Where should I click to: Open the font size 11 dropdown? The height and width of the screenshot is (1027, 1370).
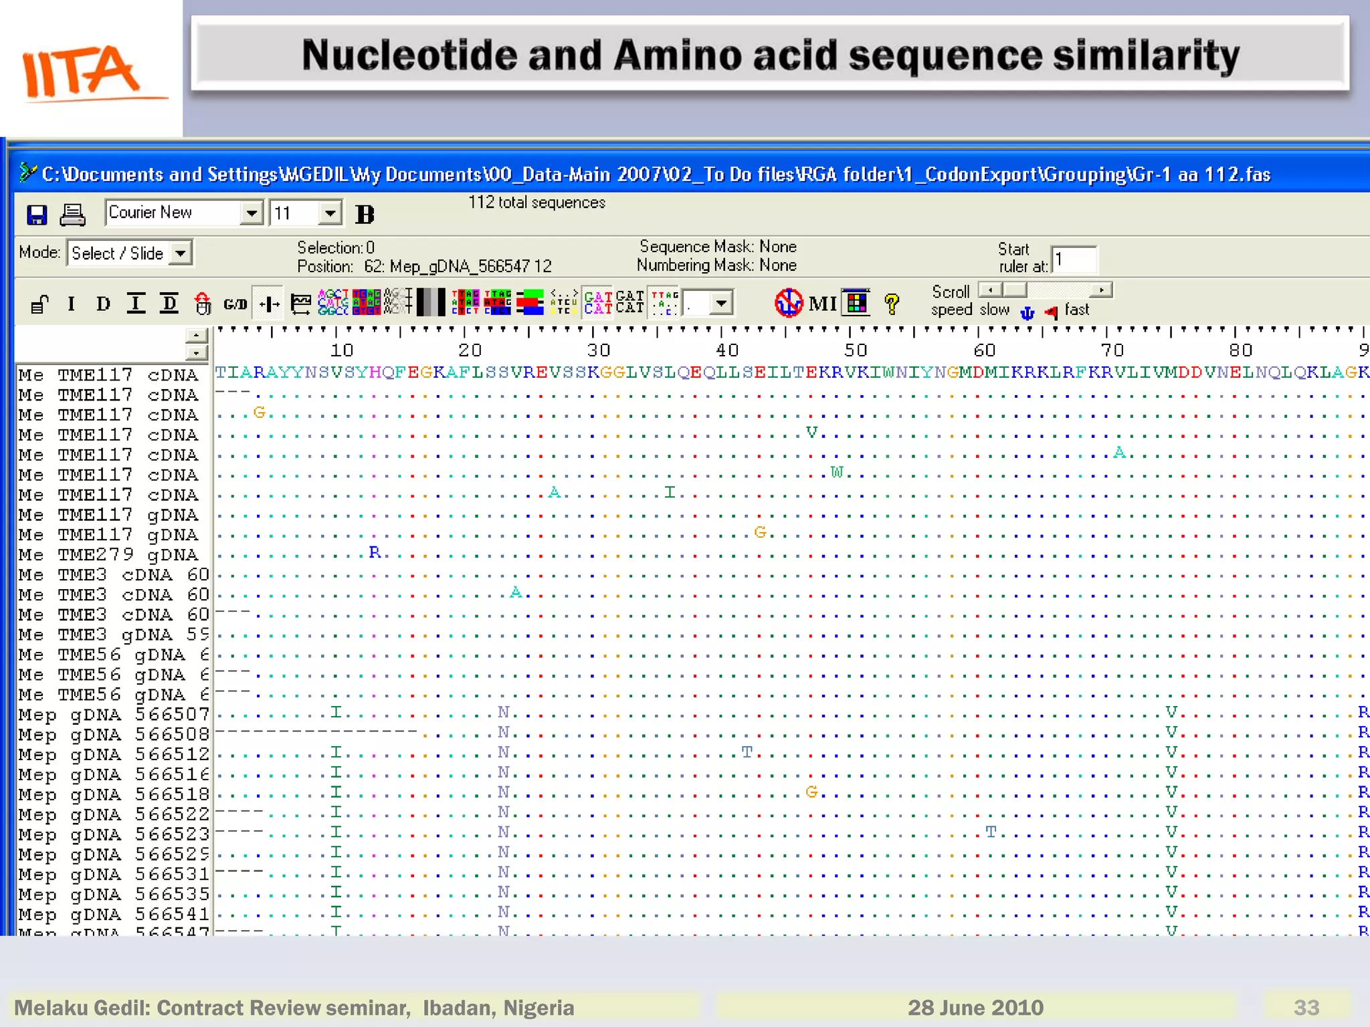click(329, 213)
